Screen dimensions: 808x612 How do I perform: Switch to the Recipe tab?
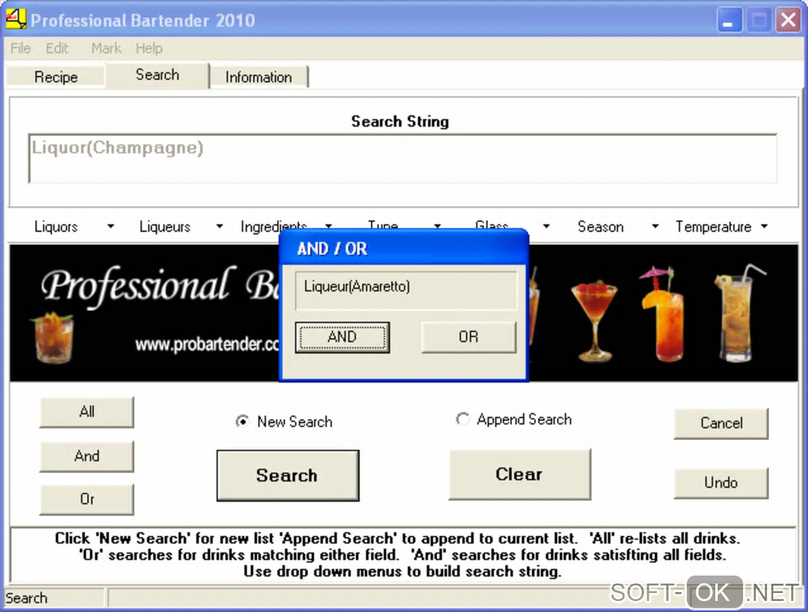point(55,77)
